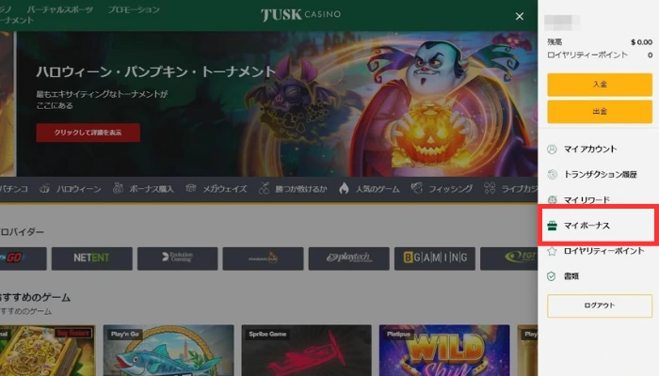This screenshot has width=659, height=376.
Task: Click the red tournament details button
Action: (88, 133)
